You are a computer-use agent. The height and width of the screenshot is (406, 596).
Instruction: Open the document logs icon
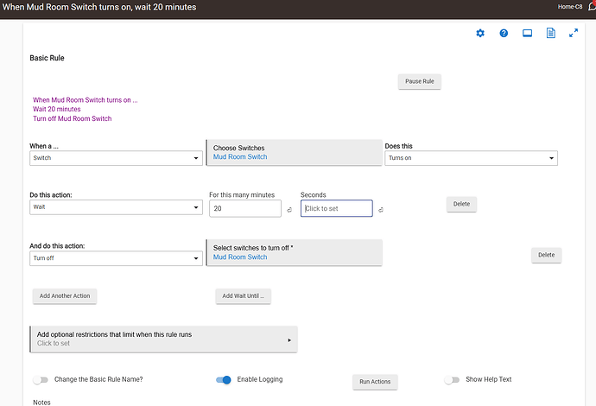pos(551,33)
